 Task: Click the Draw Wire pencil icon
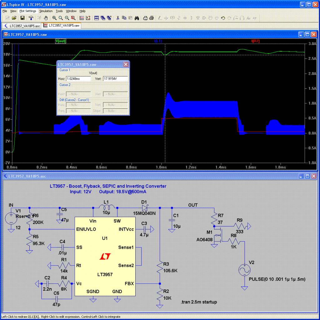point(160,18)
